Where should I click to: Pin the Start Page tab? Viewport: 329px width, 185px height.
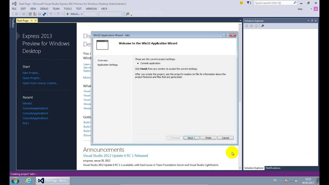pos(32,21)
